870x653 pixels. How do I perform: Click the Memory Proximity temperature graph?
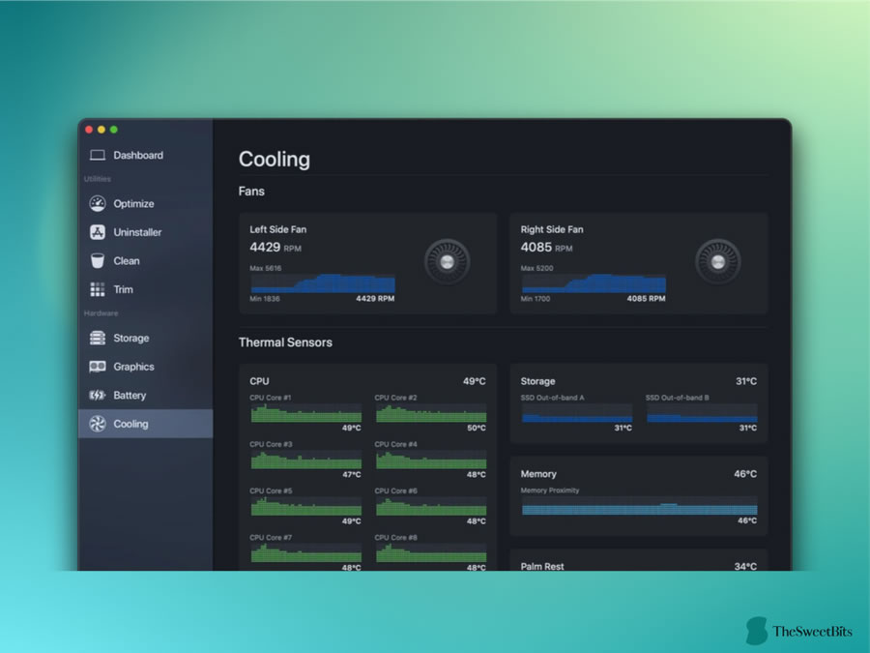(639, 506)
